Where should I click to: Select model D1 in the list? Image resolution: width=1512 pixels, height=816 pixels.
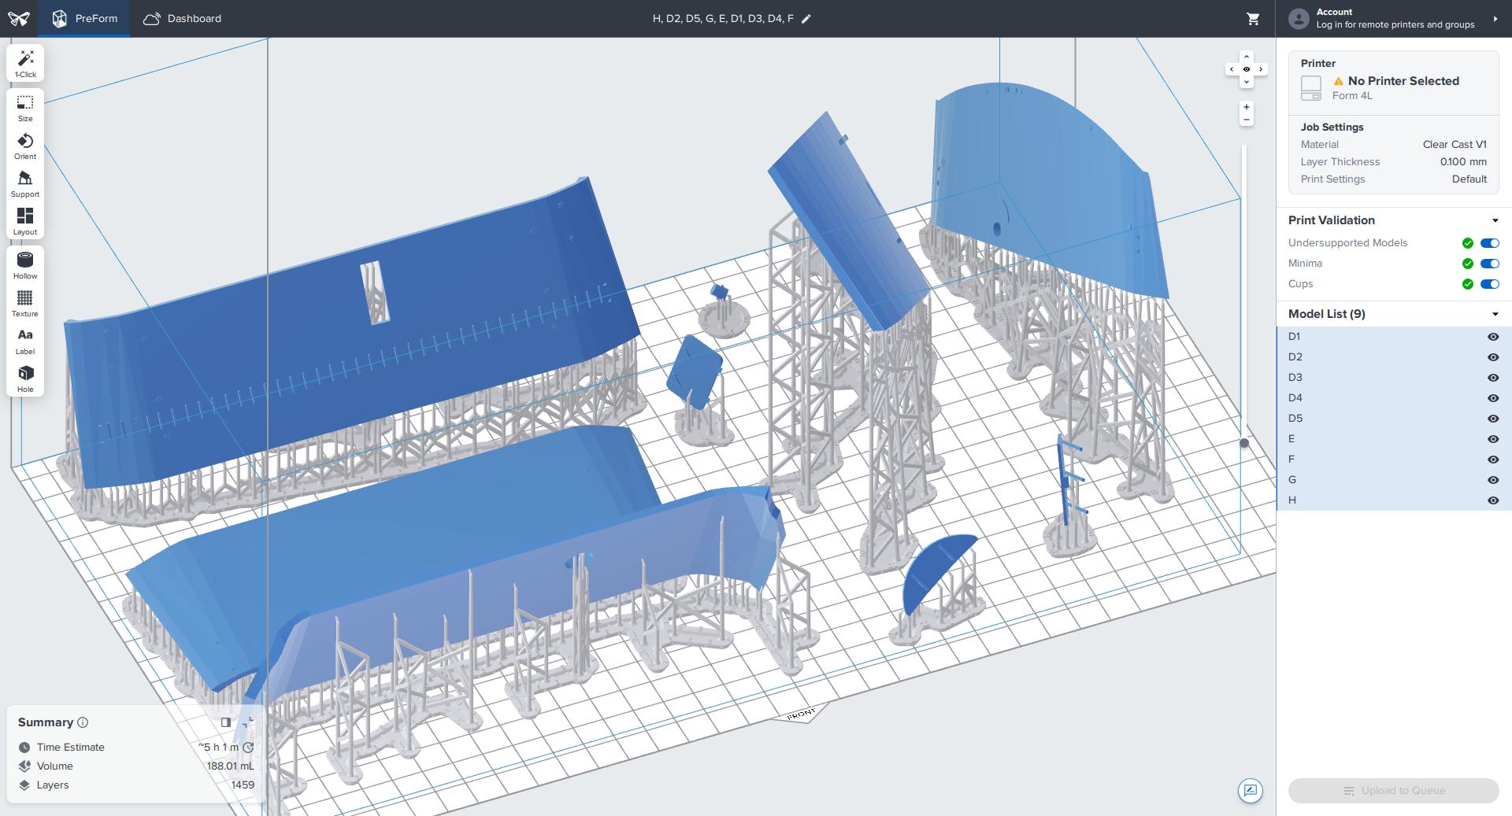click(1394, 337)
